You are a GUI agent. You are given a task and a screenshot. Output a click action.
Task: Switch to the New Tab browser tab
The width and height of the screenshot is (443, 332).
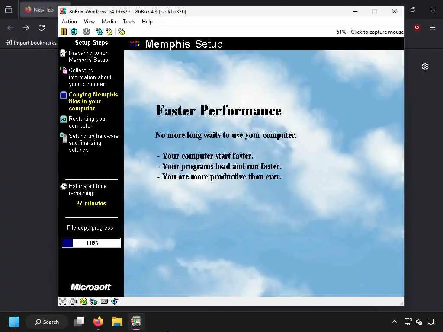39,10
